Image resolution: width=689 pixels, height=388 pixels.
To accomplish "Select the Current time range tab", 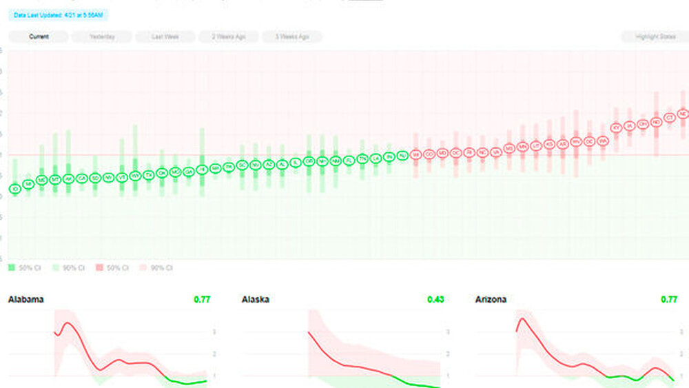I will (39, 37).
